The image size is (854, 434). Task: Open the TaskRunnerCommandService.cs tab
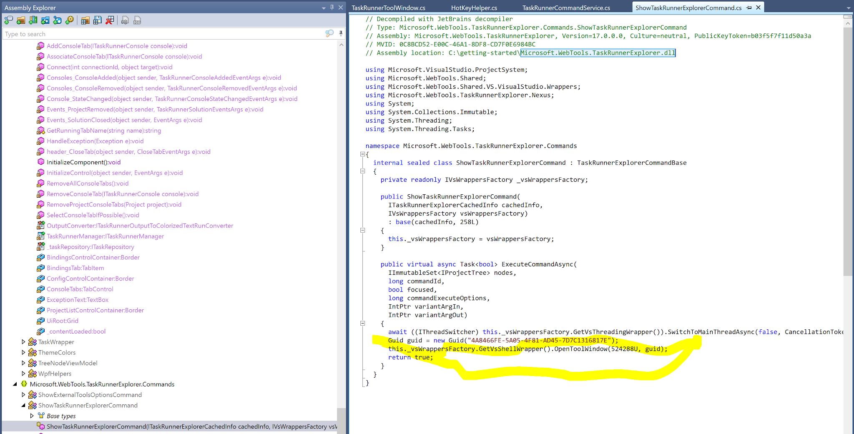coord(565,8)
